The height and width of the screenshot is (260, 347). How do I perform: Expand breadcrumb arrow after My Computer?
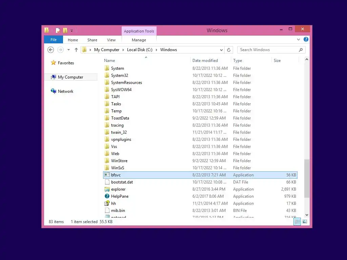pyautogui.click(x=123, y=50)
